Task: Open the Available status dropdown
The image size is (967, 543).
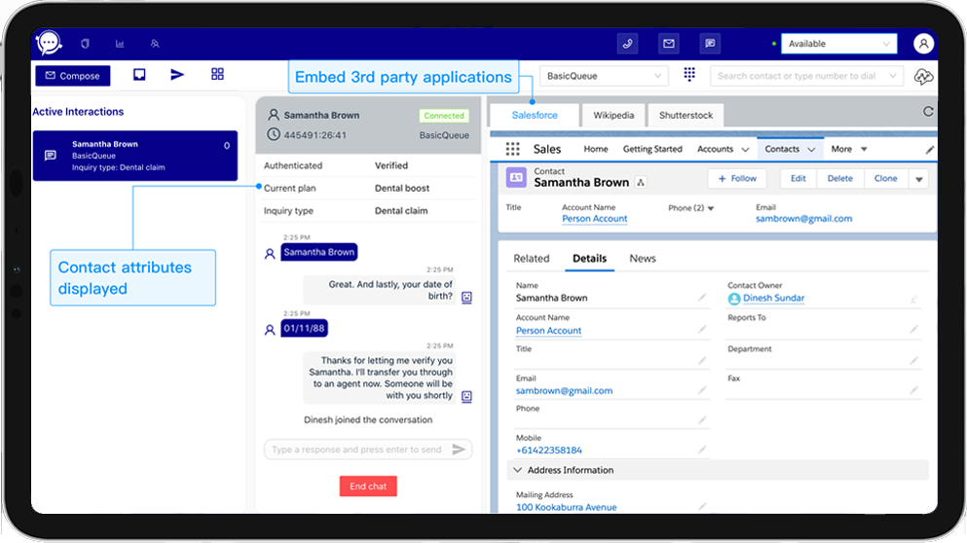Action: (x=838, y=44)
